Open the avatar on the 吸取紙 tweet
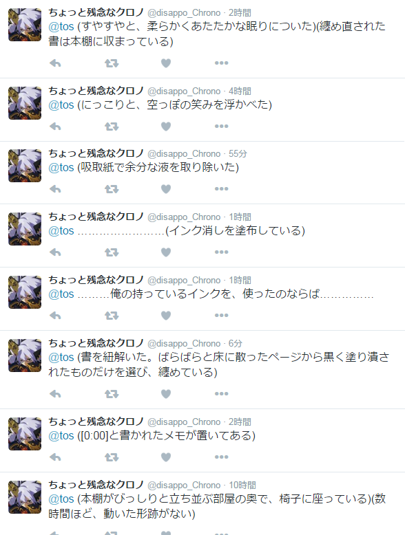This screenshot has height=535, width=405. click(25, 166)
